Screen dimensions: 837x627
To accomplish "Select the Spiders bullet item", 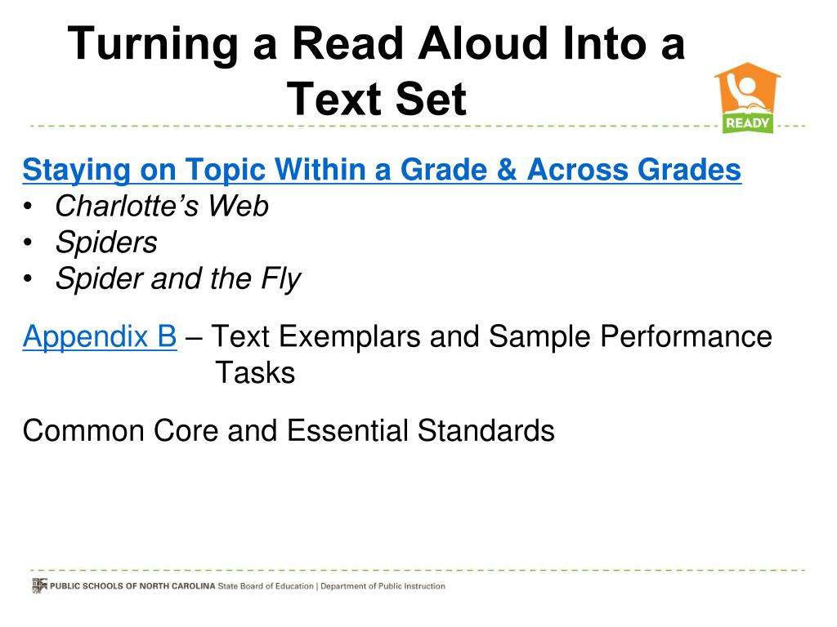I will [x=106, y=242].
